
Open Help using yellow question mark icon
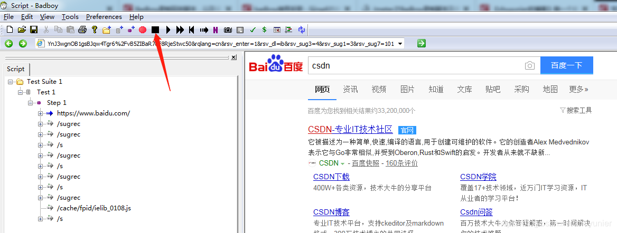(95, 30)
